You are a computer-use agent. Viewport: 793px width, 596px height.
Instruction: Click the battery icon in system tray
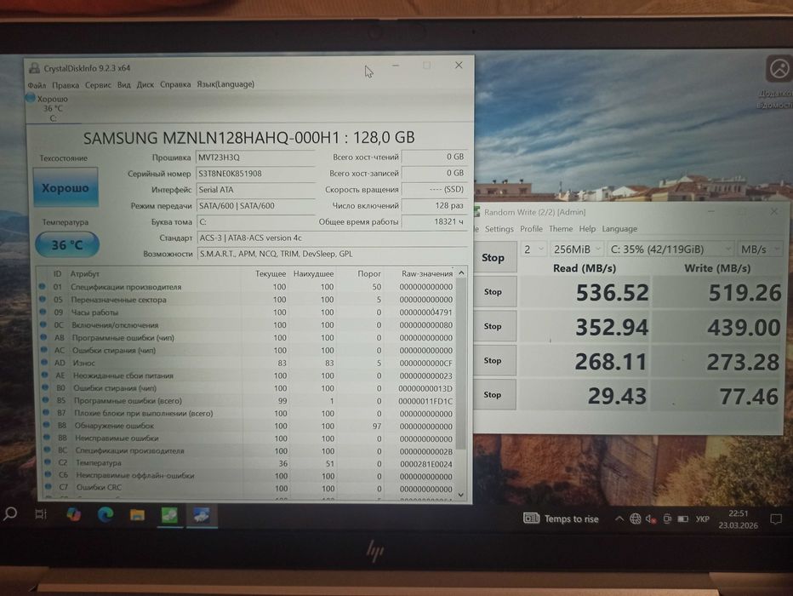(x=682, y=519)
